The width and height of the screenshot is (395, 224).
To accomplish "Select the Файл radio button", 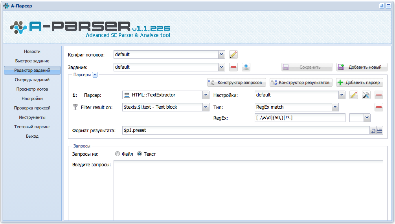I will [x=118, y=154].
